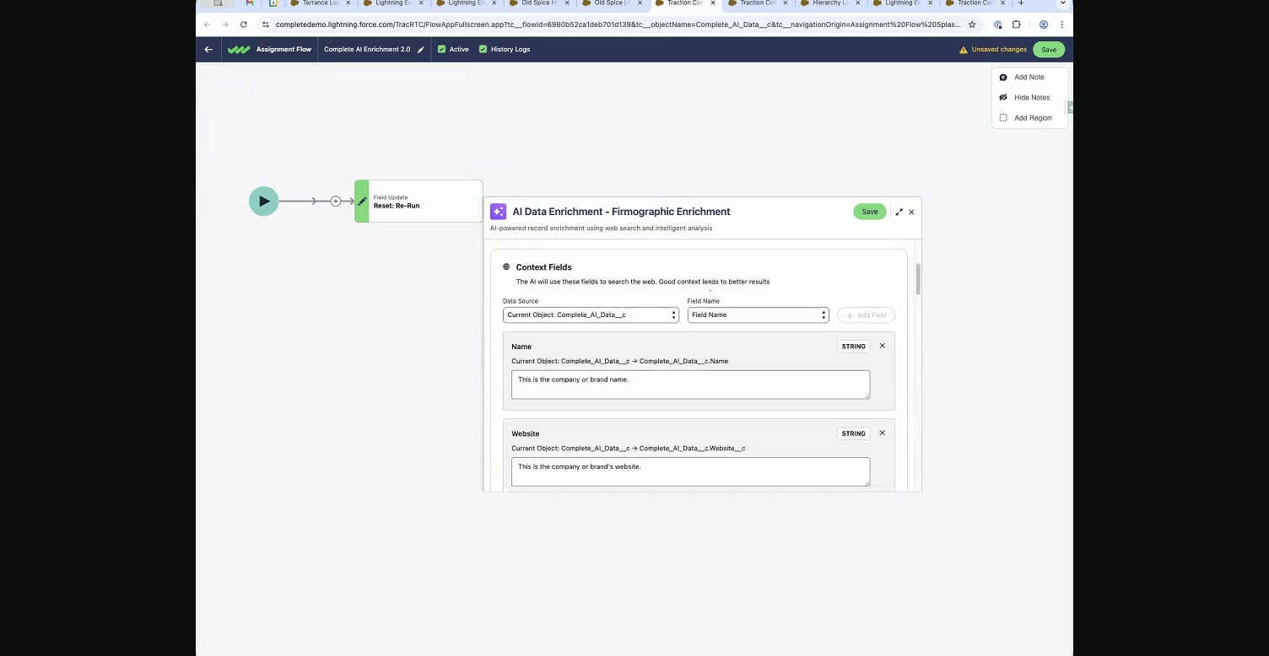Edit the flow name with the pencil icon
This screenshot has height=656, width=1269.
[421, 50]
